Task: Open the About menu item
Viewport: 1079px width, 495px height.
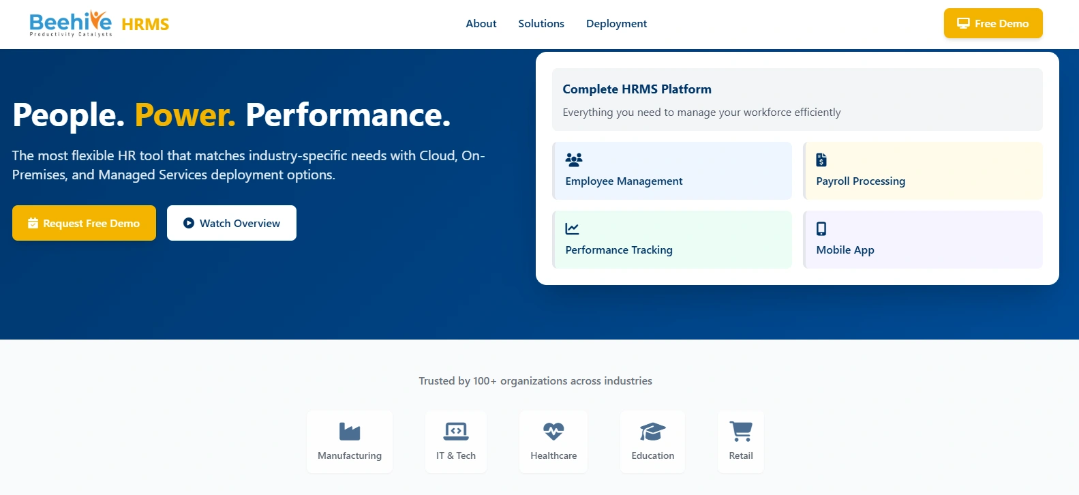Action: point(481,24)
